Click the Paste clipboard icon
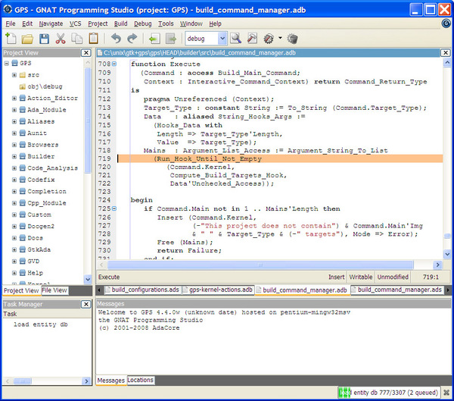Viewport: 454px width, 401px height. (x=93, y=38)
